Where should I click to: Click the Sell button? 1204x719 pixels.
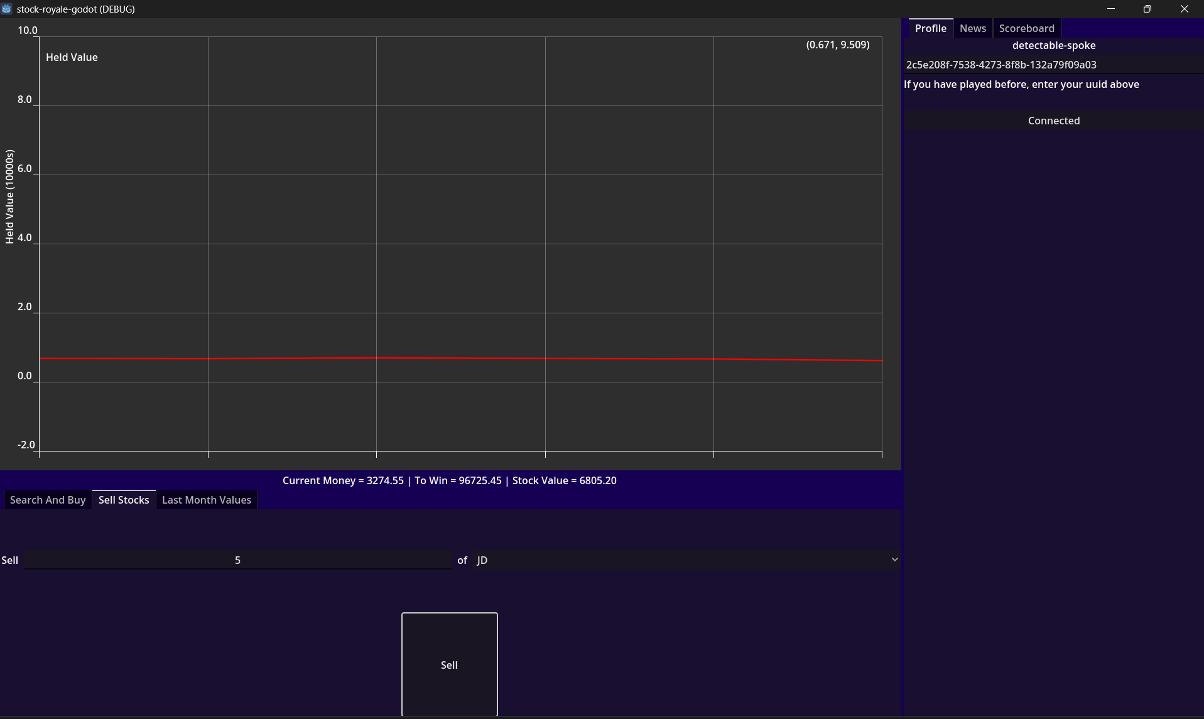(449, 664)
